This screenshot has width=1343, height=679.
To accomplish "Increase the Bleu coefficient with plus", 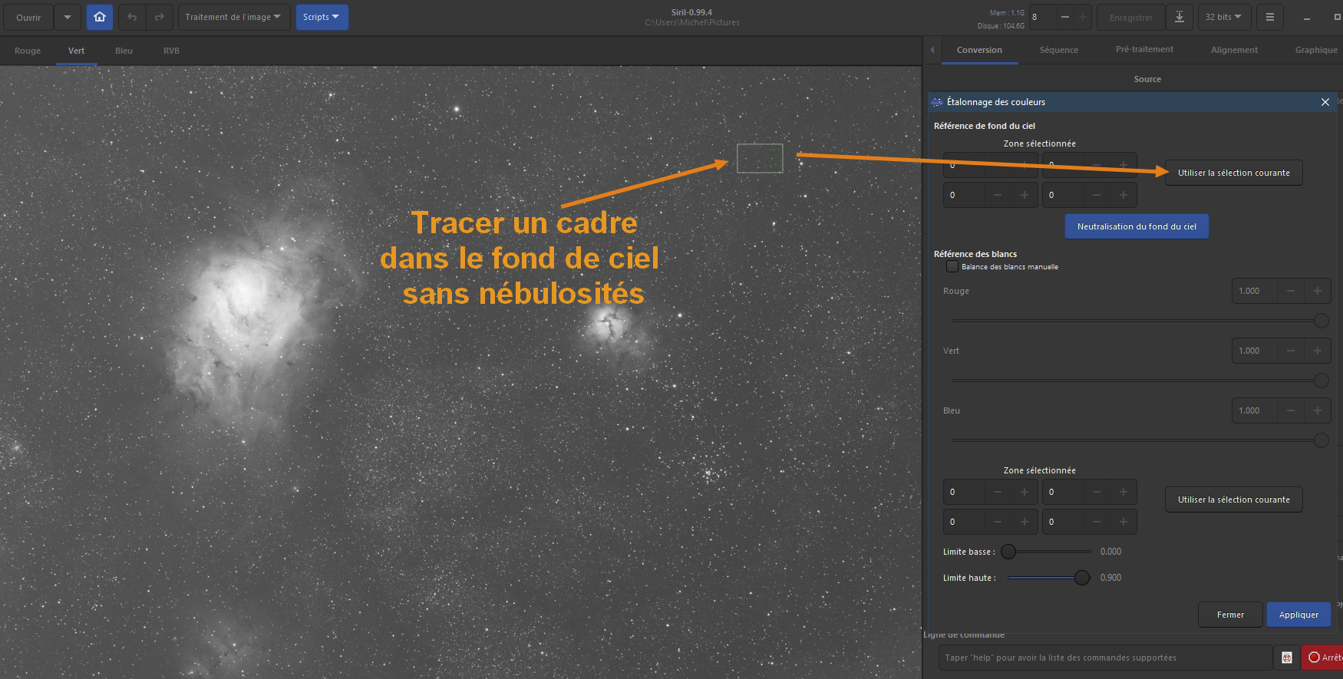I will click(1318, 410).
